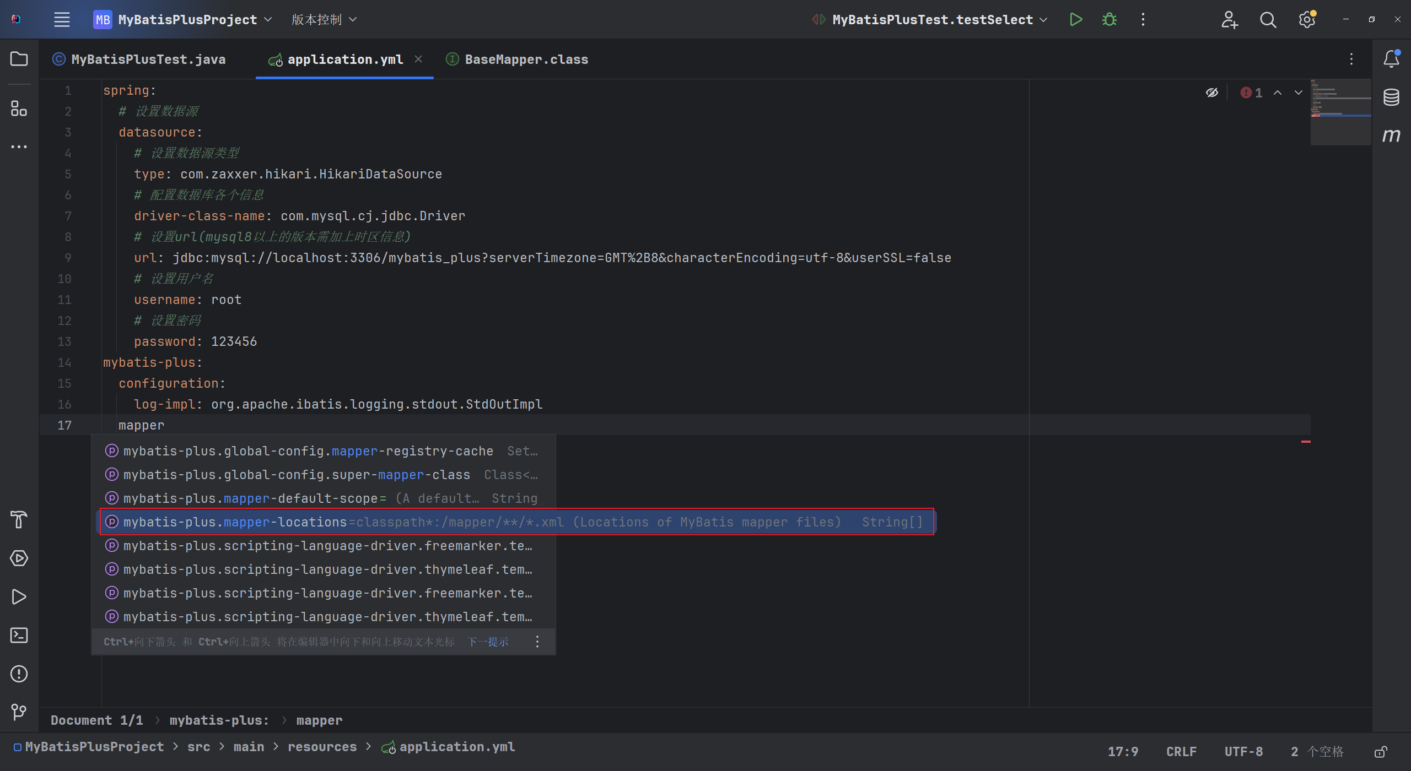Screen dimensions: 1411x771
Task: Open Code With Me user icon
Action: pos(1229,20)
